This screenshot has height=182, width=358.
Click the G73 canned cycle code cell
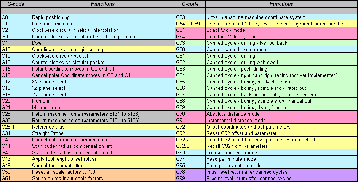[x=190, y=43]
